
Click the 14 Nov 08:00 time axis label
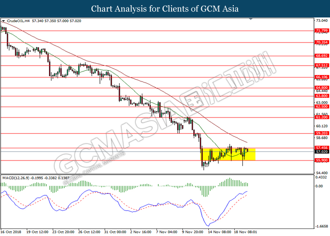click(x=220, y=232)
